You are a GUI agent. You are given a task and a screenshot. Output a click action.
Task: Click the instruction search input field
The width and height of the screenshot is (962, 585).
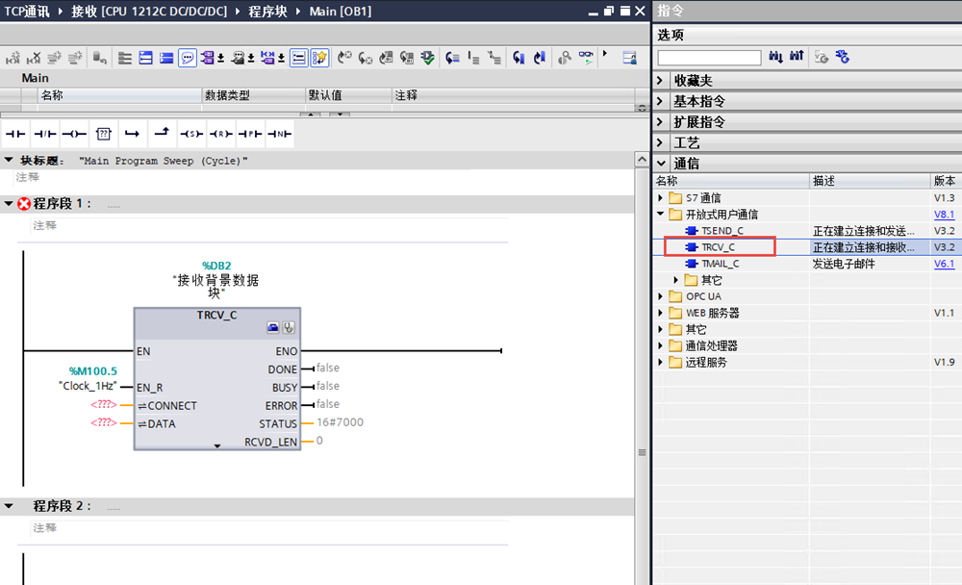click(x=709, y=58)
